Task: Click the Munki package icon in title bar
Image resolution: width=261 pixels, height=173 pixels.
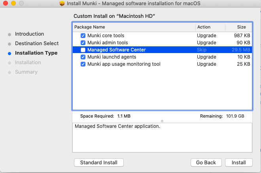Action: [62, 3]
